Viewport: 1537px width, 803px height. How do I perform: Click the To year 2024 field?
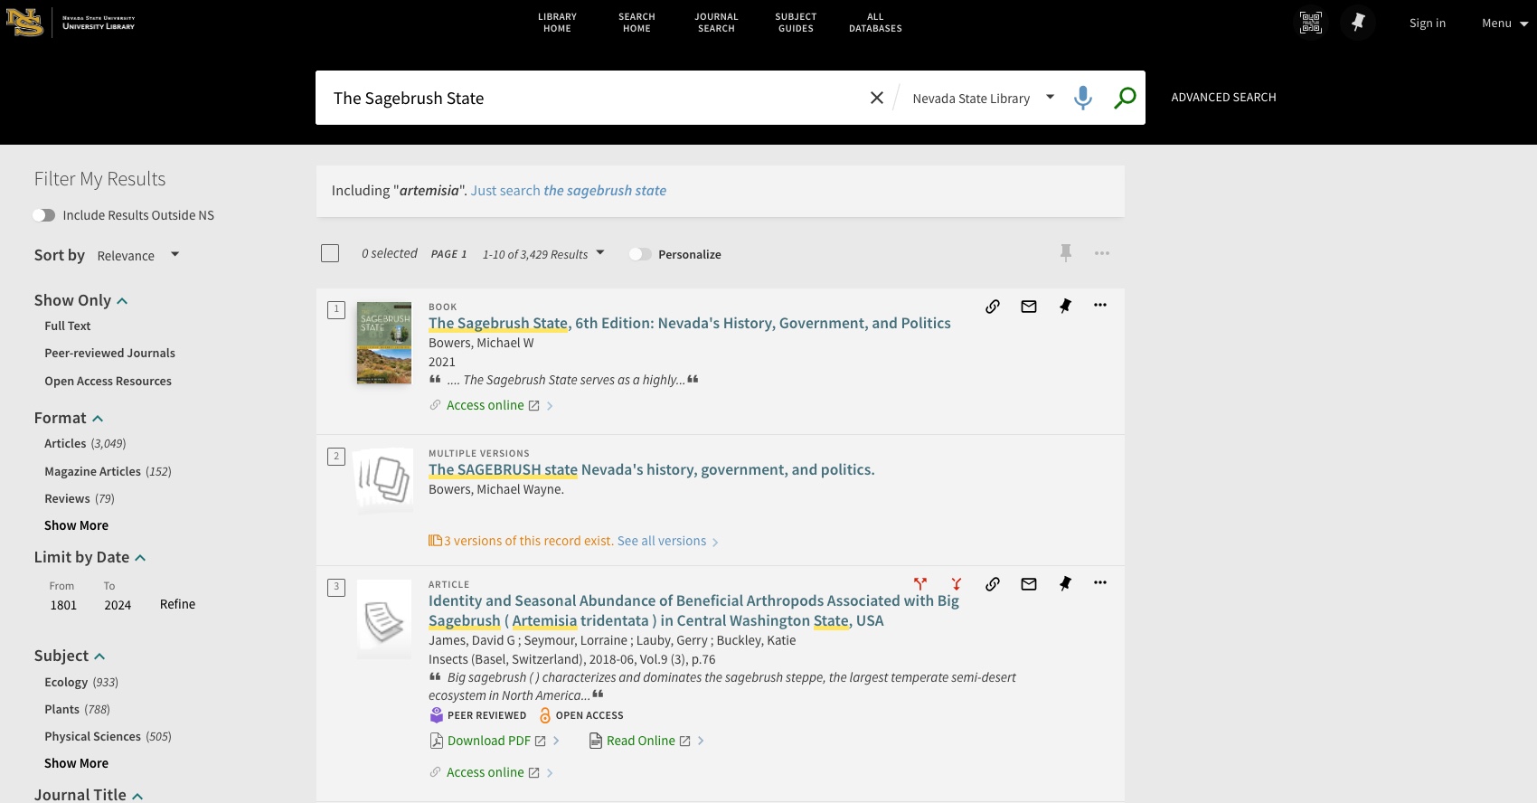coord(118,605)
